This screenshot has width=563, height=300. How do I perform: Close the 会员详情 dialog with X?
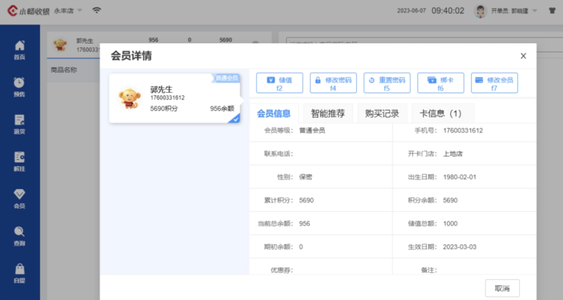click(x=523, y=56)
